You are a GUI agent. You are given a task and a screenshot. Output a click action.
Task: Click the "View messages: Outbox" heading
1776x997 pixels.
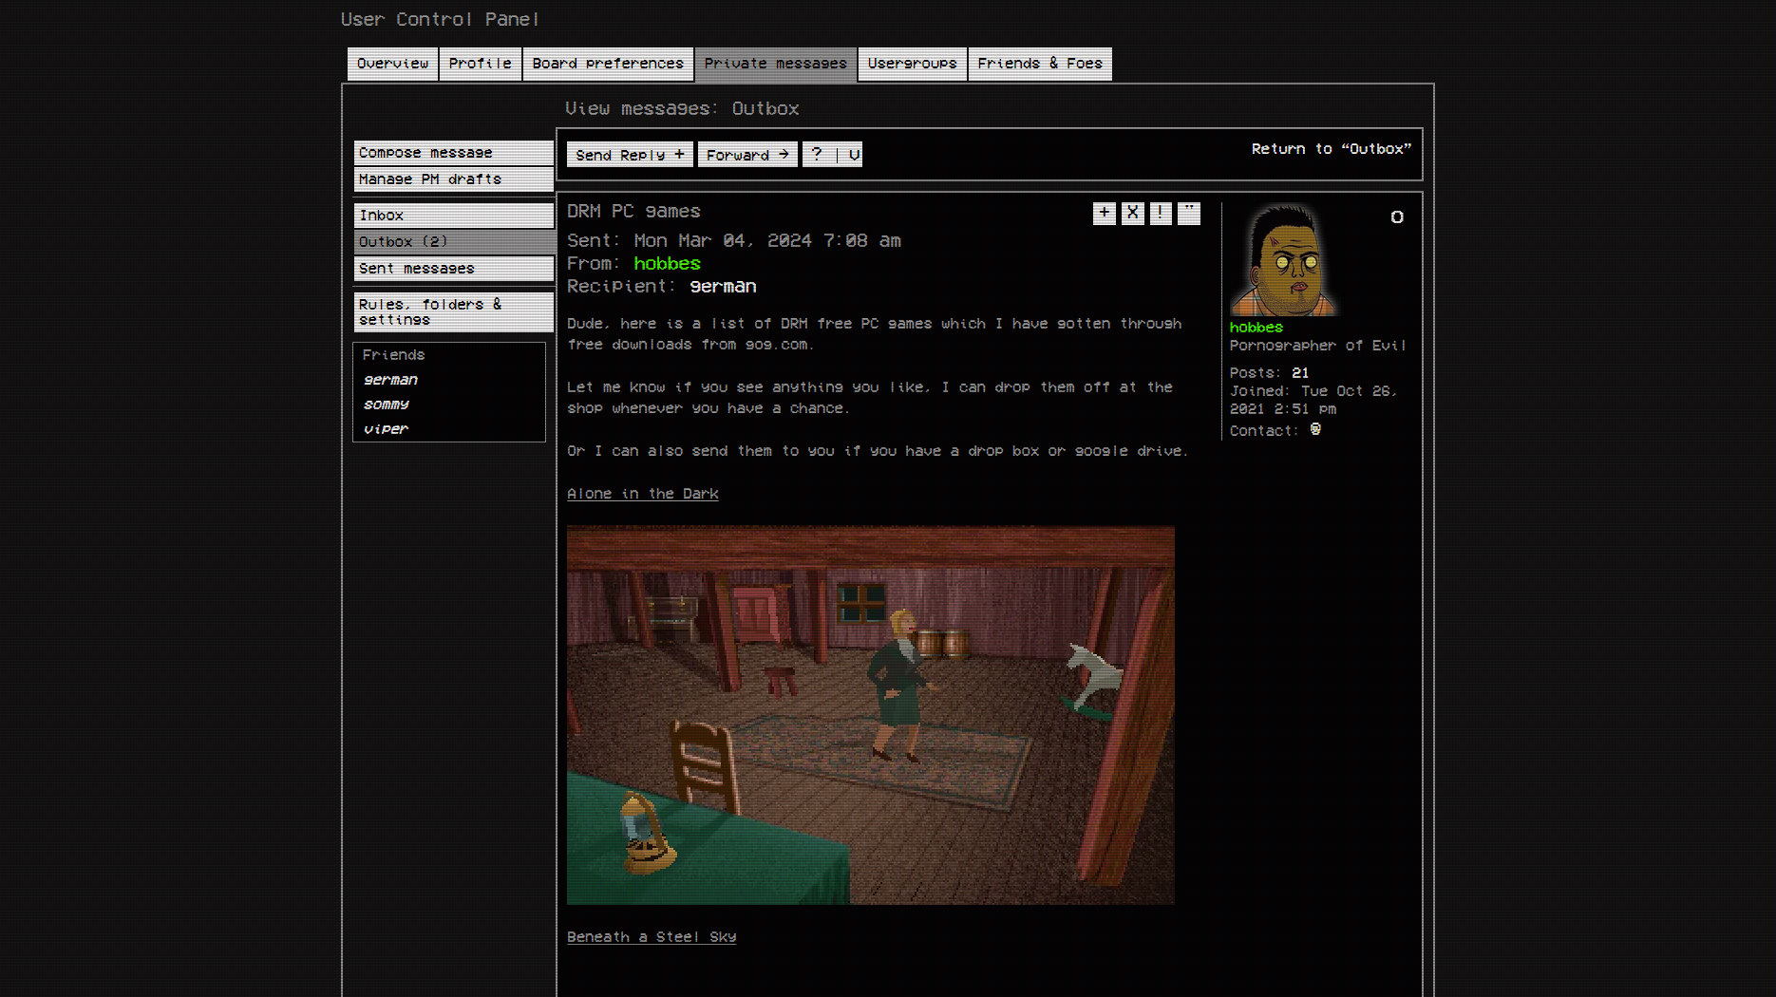(682, 109)
